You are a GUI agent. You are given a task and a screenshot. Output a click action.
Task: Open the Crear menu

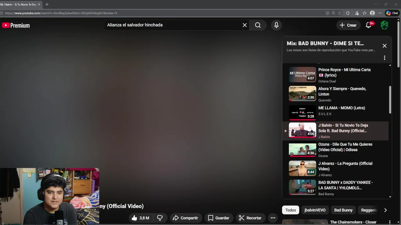(348, 25)
